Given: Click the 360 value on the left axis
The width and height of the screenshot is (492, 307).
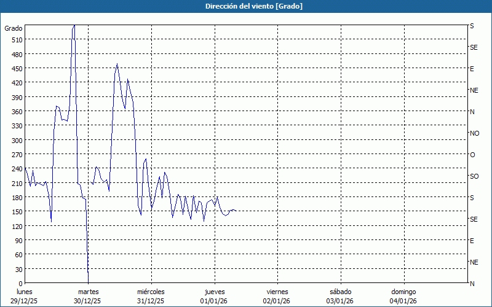Looking at the screenshot, I should pos(16,112).
